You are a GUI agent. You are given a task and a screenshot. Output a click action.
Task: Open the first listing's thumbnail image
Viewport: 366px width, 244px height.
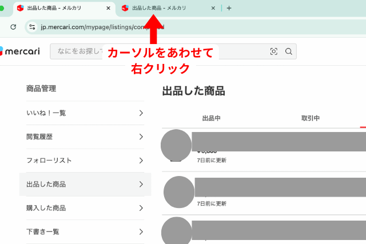pyautogui.click(x=177, y=145)
